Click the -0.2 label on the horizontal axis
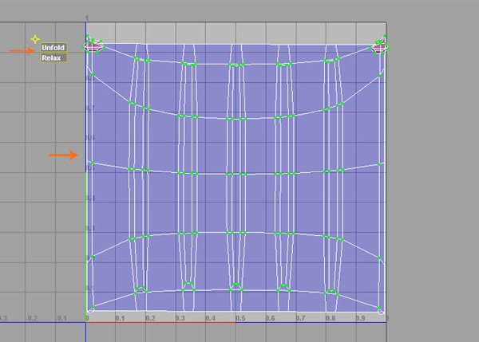The height and width of the screenshot is (342, 479). pos(31,318)
